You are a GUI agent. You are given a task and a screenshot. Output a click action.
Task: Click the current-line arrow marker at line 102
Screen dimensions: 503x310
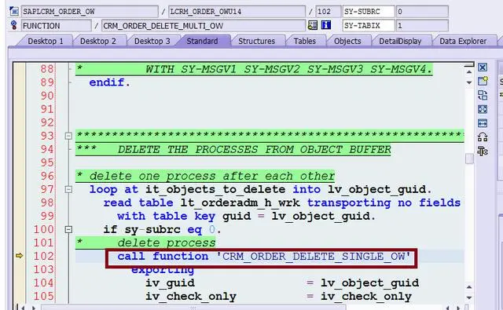19,256
